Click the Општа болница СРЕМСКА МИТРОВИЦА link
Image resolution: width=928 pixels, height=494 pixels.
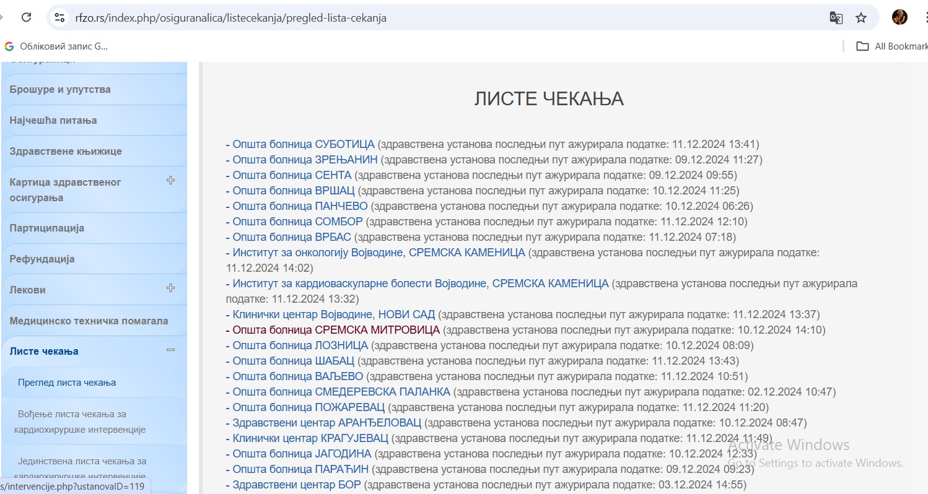point(336,330)
